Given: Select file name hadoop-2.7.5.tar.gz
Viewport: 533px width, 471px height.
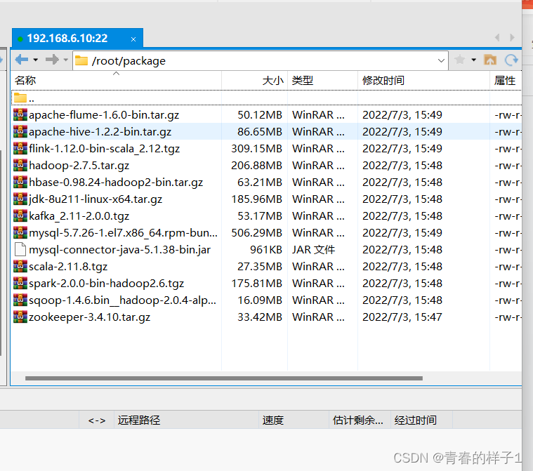Looking at the screenshot, I should [79, 166].
